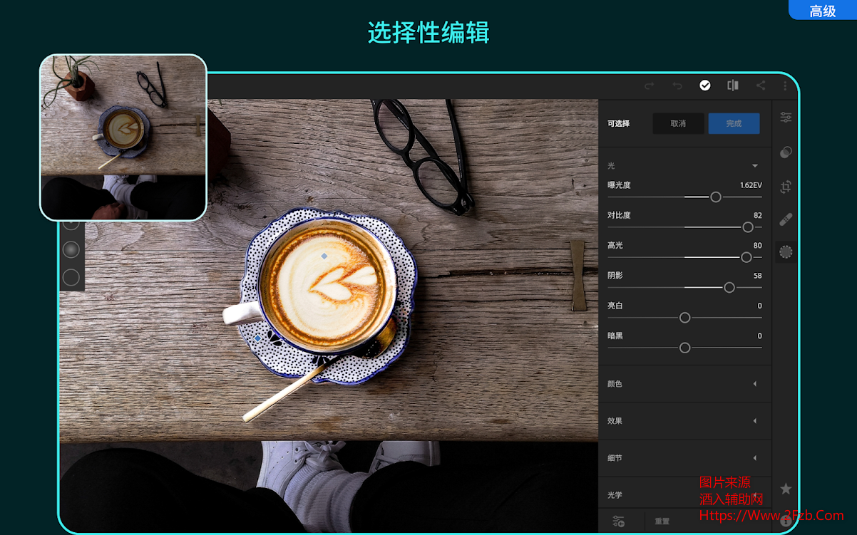The image size is (857, 535).
Task: Open the three-dot overflow menu
Action: coord(785,85)
